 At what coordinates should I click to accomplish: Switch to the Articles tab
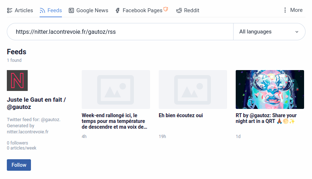24,10
